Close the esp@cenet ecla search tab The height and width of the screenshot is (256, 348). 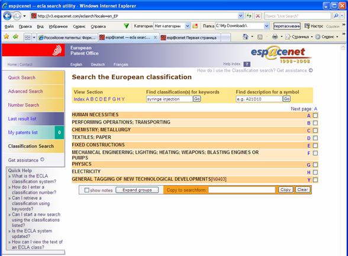pyautogui.click(x=155, y=37)
